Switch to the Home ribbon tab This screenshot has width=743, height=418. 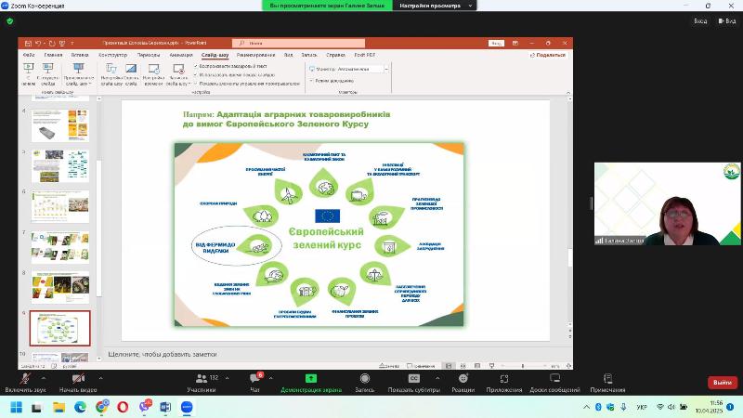click(x=53, y=55)
